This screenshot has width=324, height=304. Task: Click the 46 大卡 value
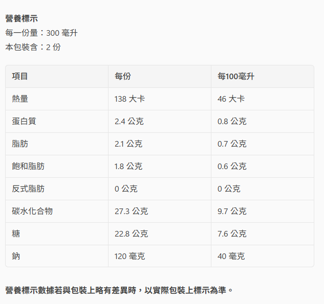pos(231,99)
